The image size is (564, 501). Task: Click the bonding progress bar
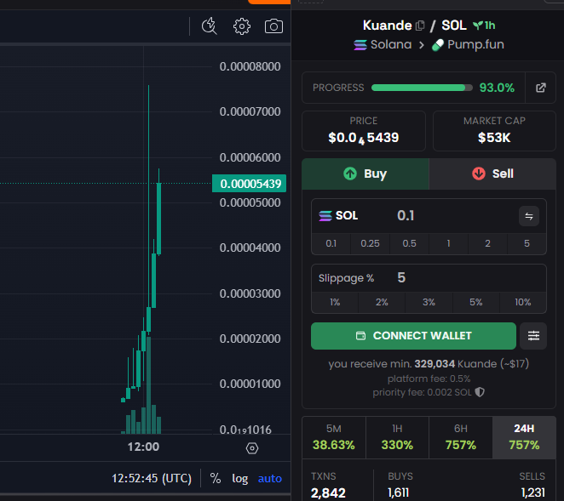point(422,88)
